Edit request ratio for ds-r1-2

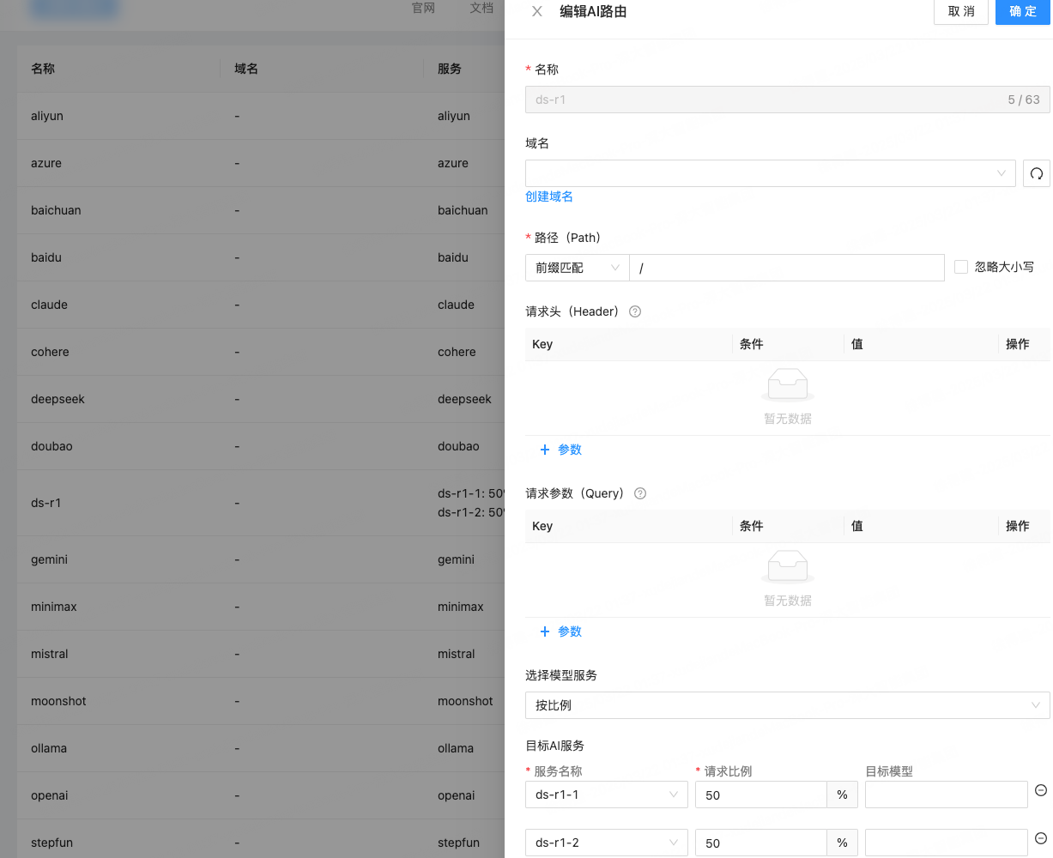click(x=760, y=843)
